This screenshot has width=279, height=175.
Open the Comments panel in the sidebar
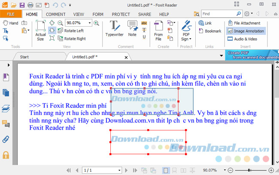[x=6, y=124]
